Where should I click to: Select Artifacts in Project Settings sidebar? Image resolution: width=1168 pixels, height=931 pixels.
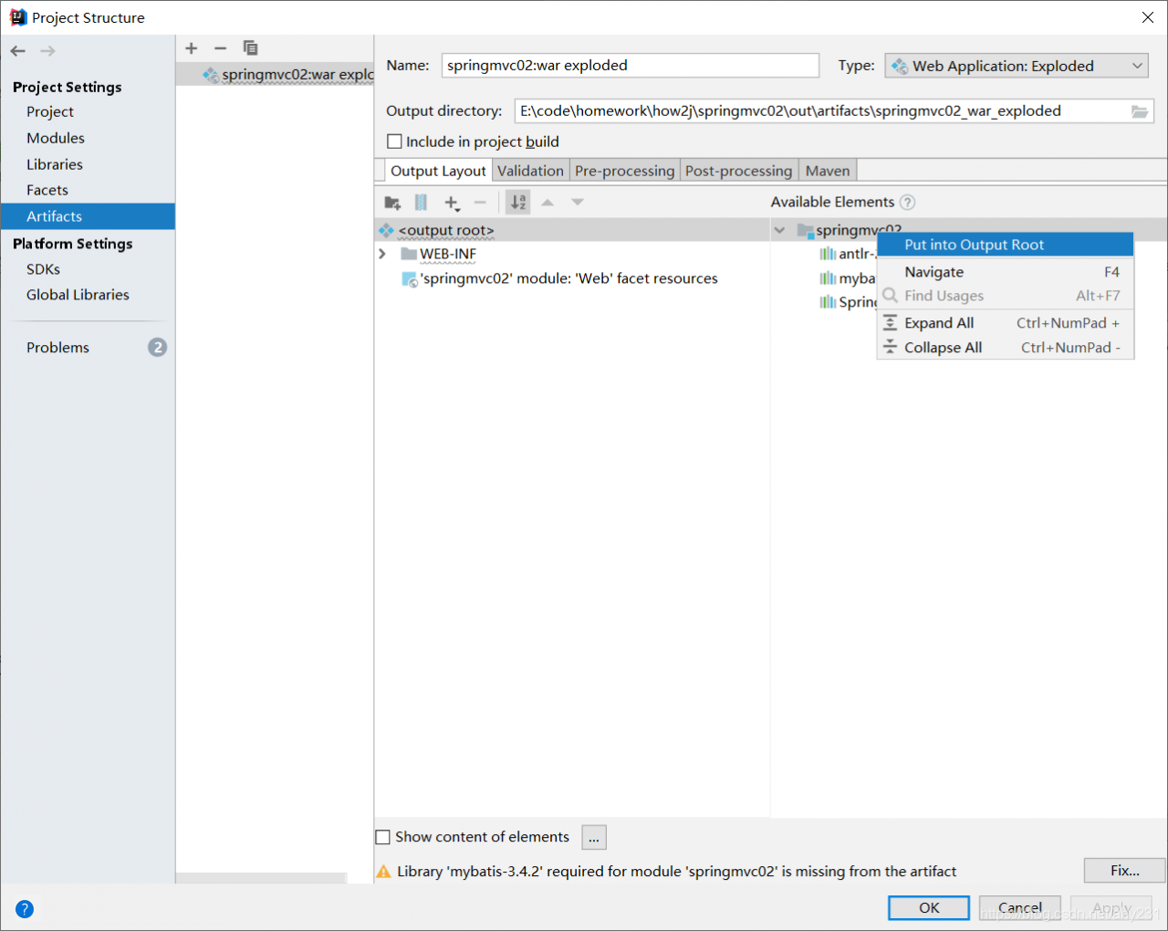tap(53, 215)
